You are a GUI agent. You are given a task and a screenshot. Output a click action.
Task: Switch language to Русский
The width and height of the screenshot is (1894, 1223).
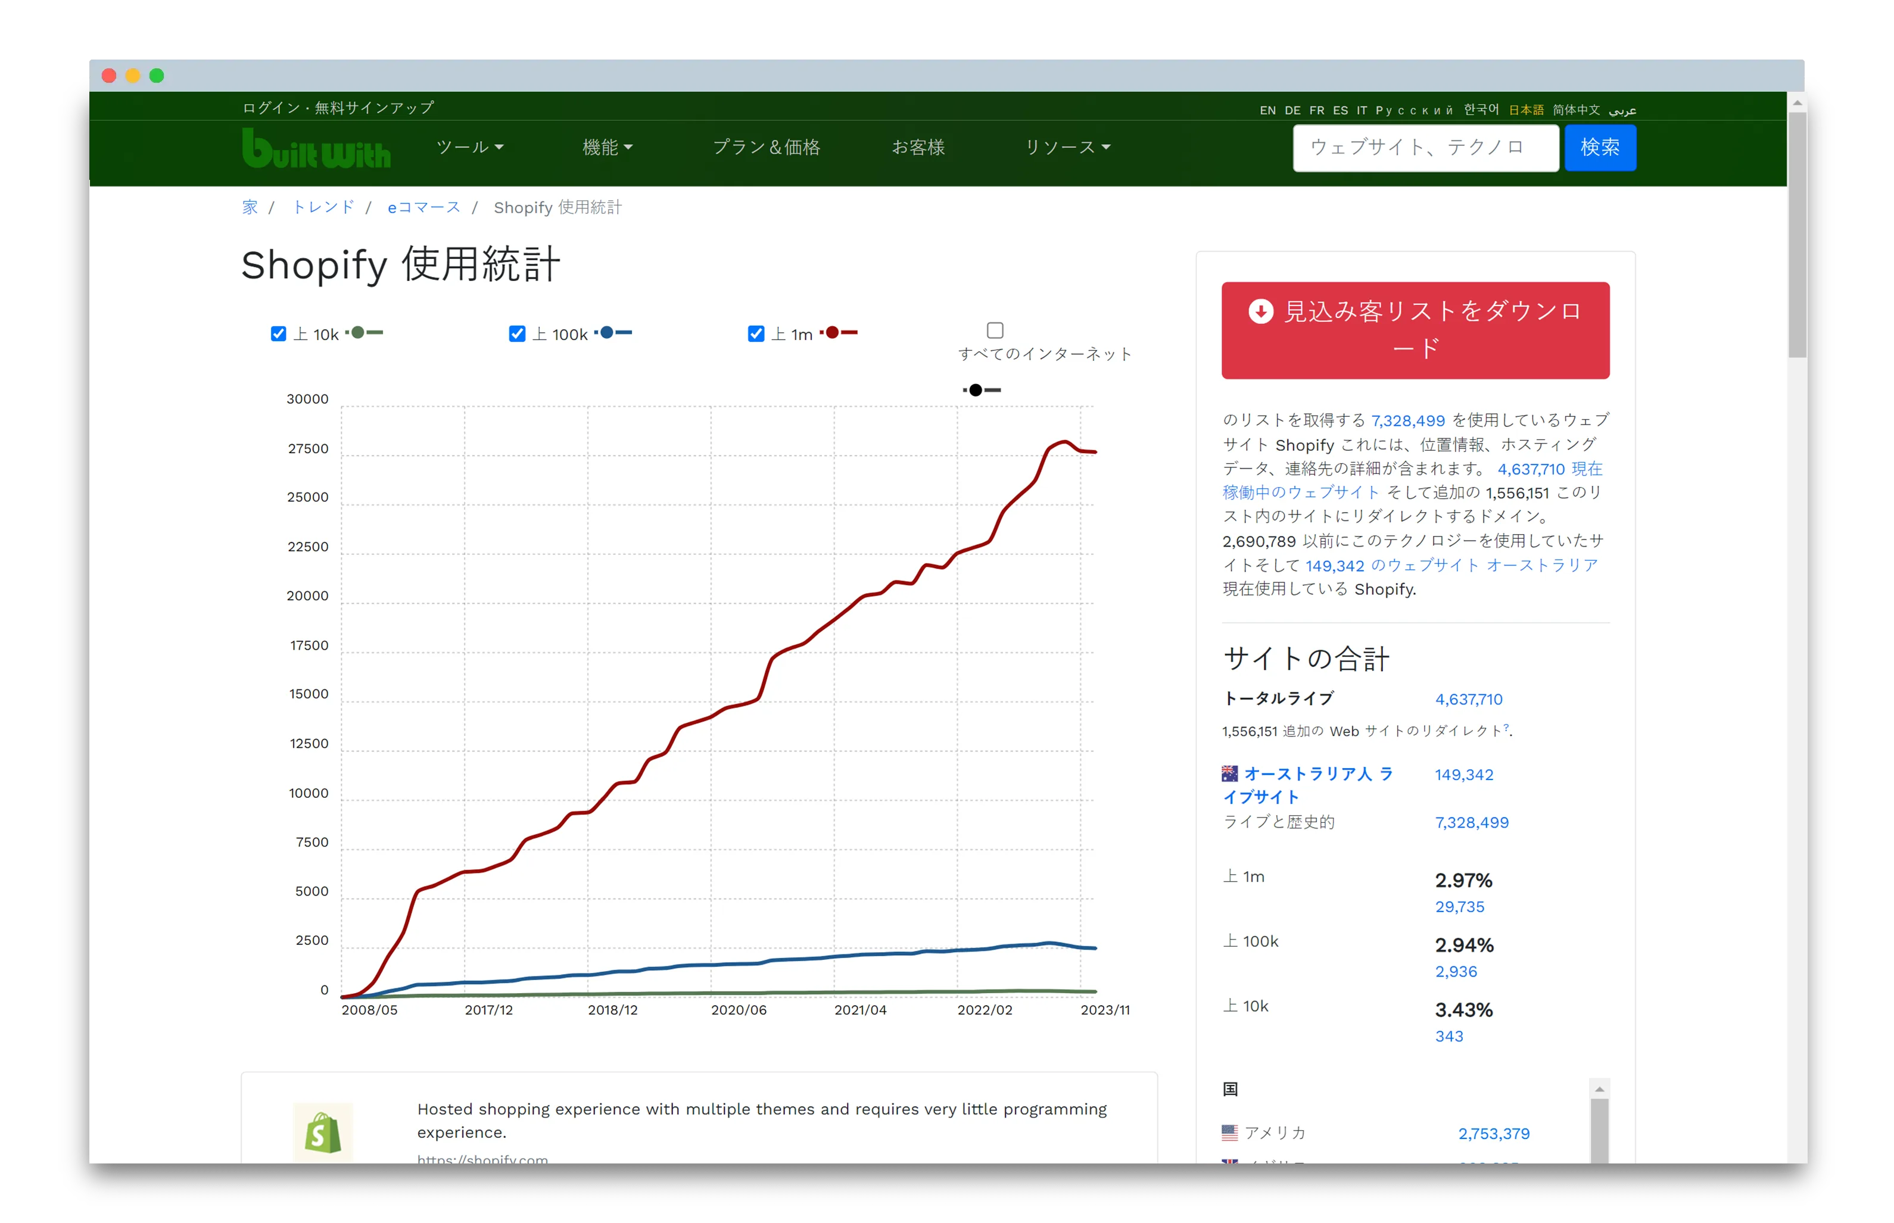(1415, 110)
